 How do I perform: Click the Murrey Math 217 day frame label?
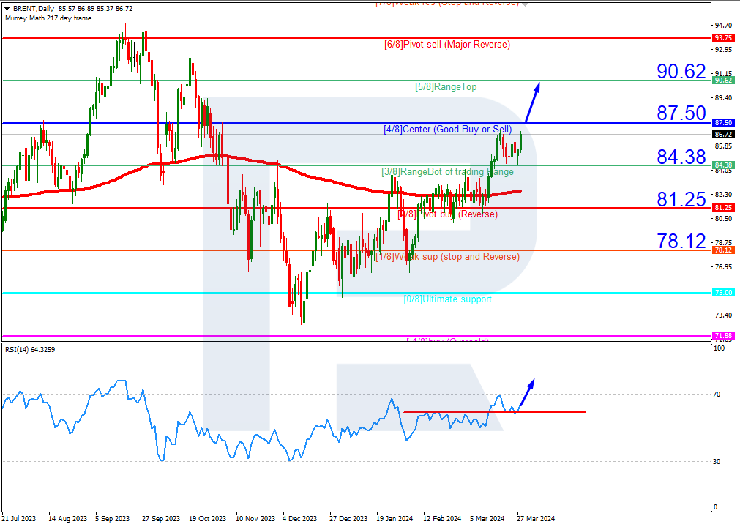pos(48,18)
